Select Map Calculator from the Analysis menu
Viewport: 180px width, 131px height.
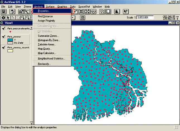[x=47, y=53]
